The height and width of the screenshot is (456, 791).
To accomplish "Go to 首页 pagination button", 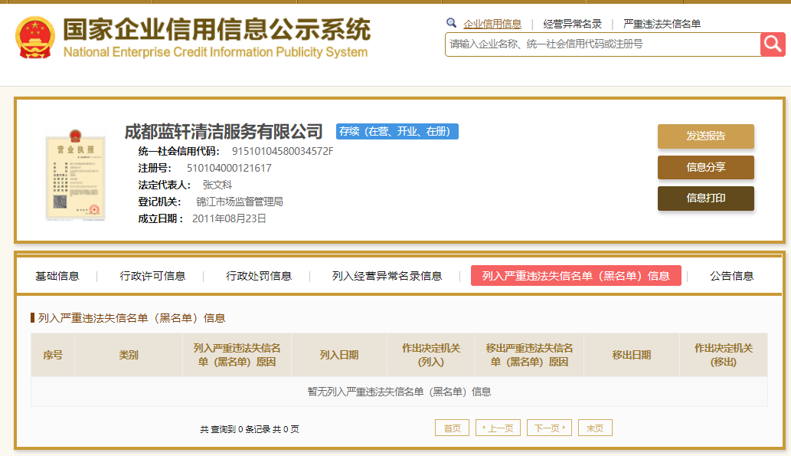I will pyautogui.click(x=452, y=428).
